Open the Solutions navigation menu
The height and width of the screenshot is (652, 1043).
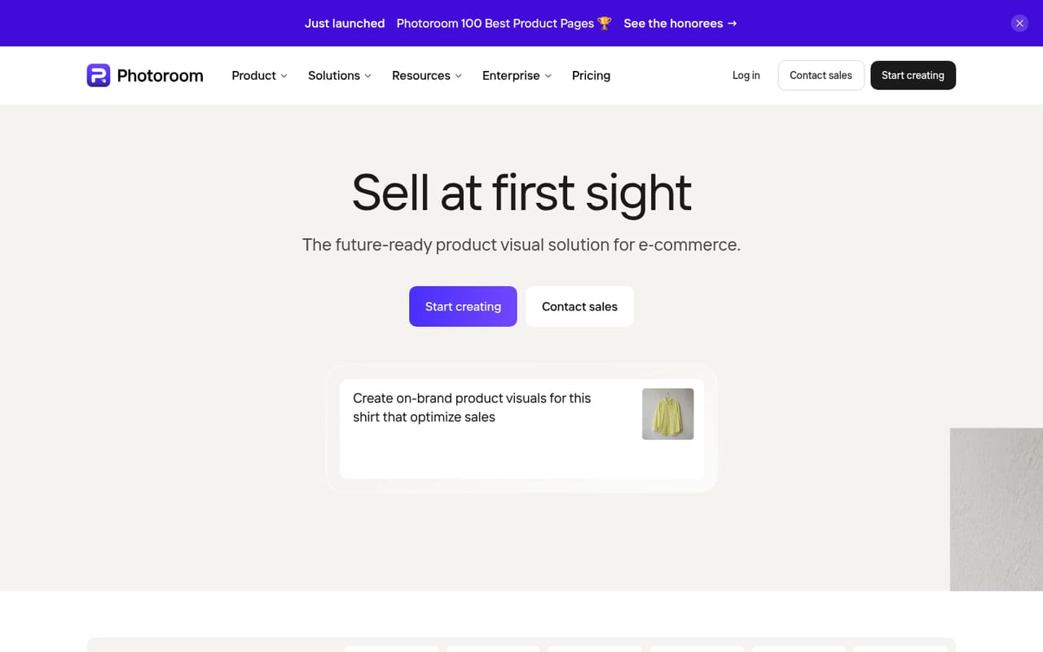(x=340, y=76)
